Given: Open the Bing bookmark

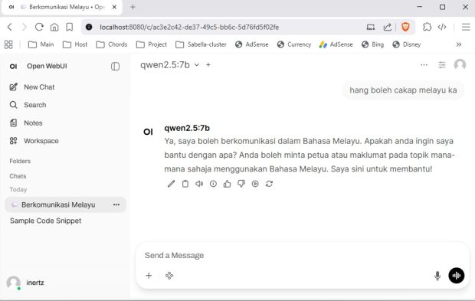Looking at the screenshot, I should tap(372, 44).
